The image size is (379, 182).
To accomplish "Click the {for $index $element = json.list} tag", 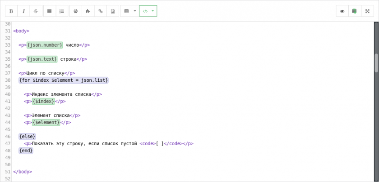I will click(64, 80).
